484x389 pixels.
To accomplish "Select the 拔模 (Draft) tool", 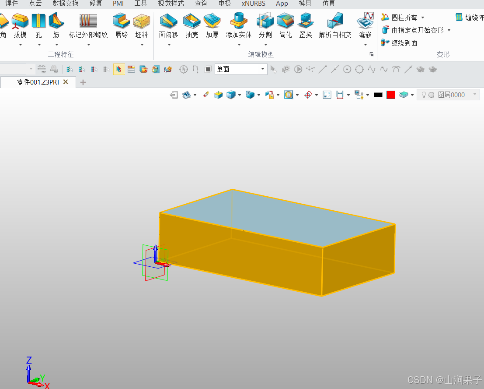I will tap(20, 26).
